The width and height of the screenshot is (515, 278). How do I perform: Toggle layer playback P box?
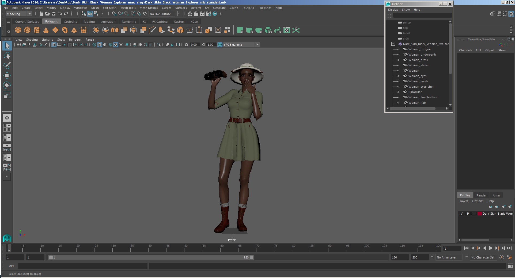pos(468,214)
